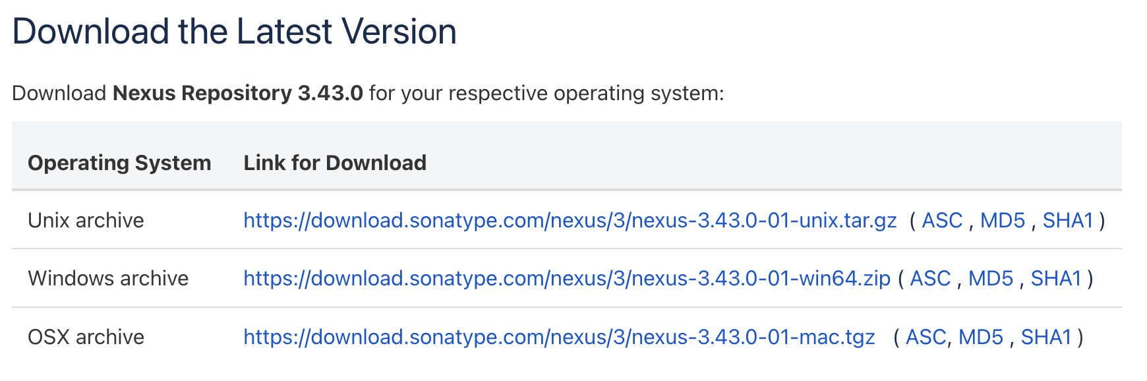The width and height of the screenshot is (1147, 381).
Task: Click the "Download the Latest Version" heading
Action: [234, 32]
